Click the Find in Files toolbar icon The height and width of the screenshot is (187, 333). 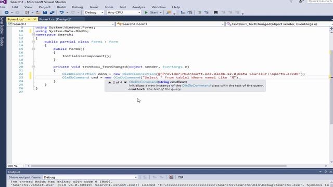[169, 12]
